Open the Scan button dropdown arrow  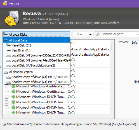point(90,35)
